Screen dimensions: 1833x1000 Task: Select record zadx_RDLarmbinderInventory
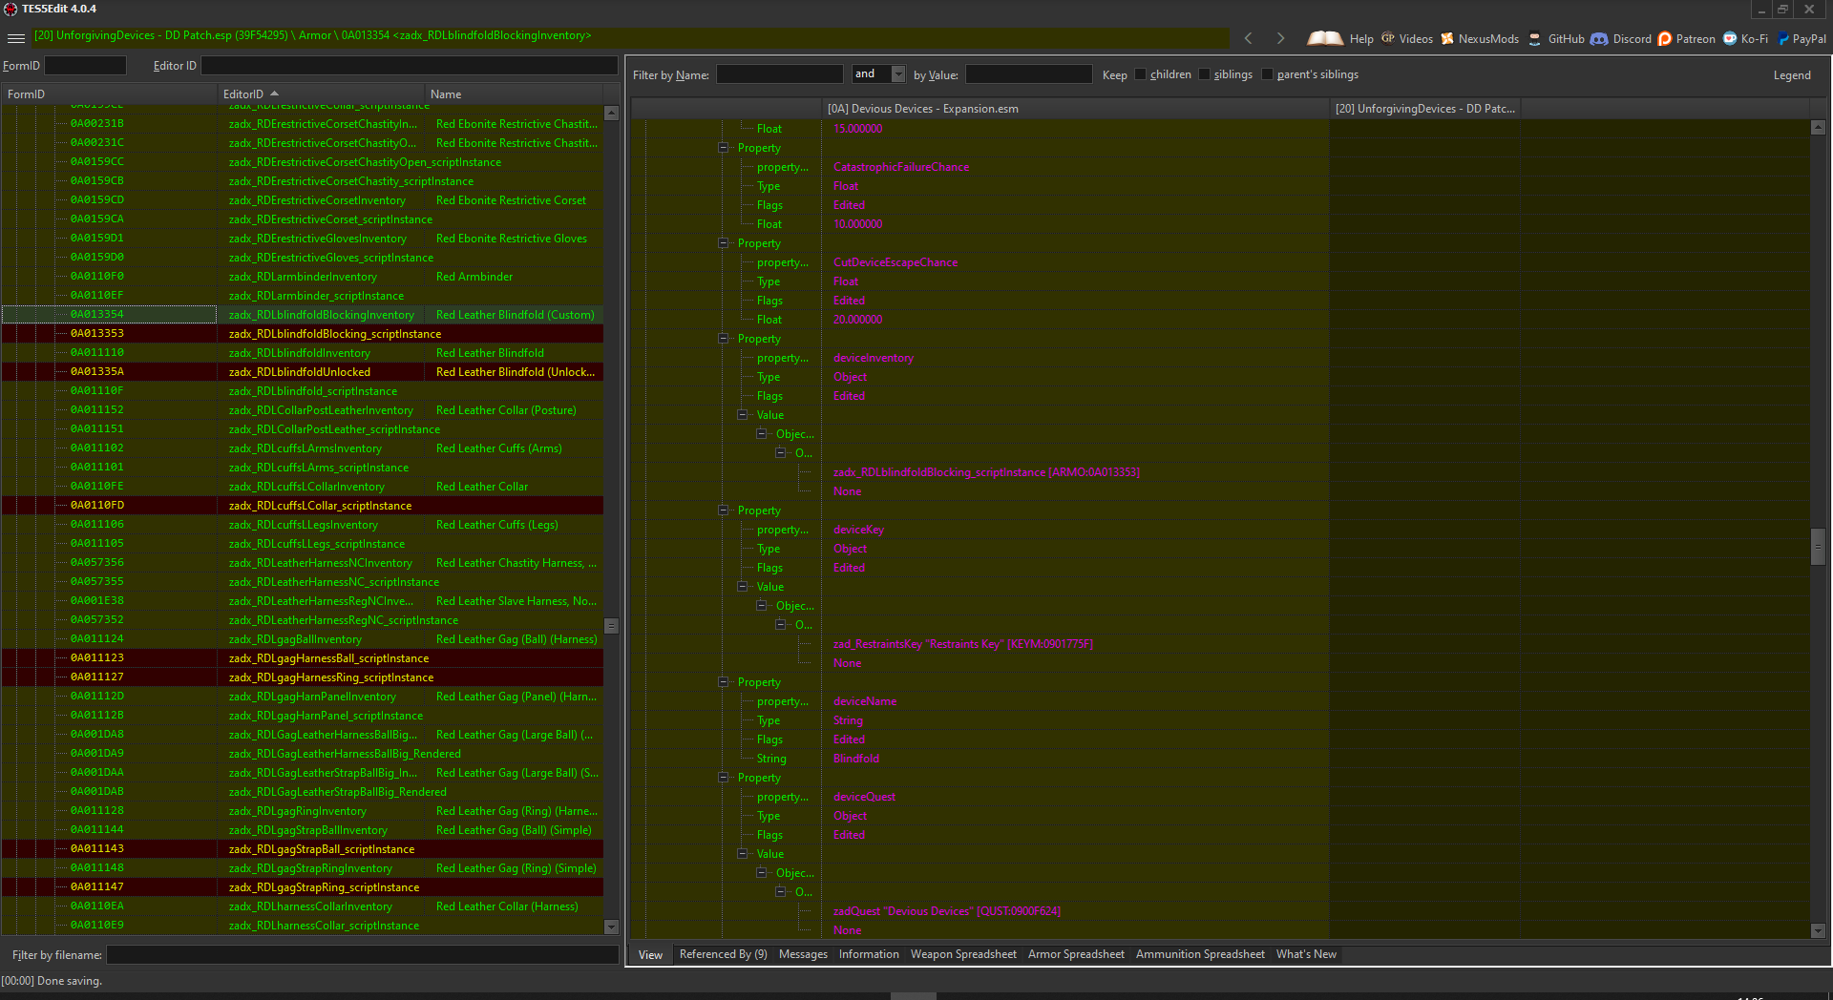pyautogui.click(x=303, y=277)
